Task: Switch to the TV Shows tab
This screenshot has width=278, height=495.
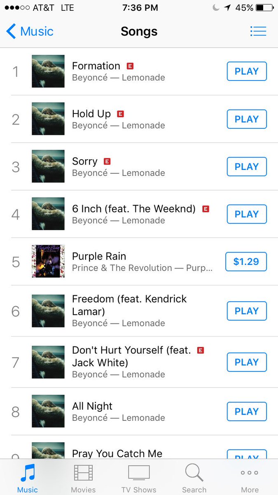Action: [139, 478]
